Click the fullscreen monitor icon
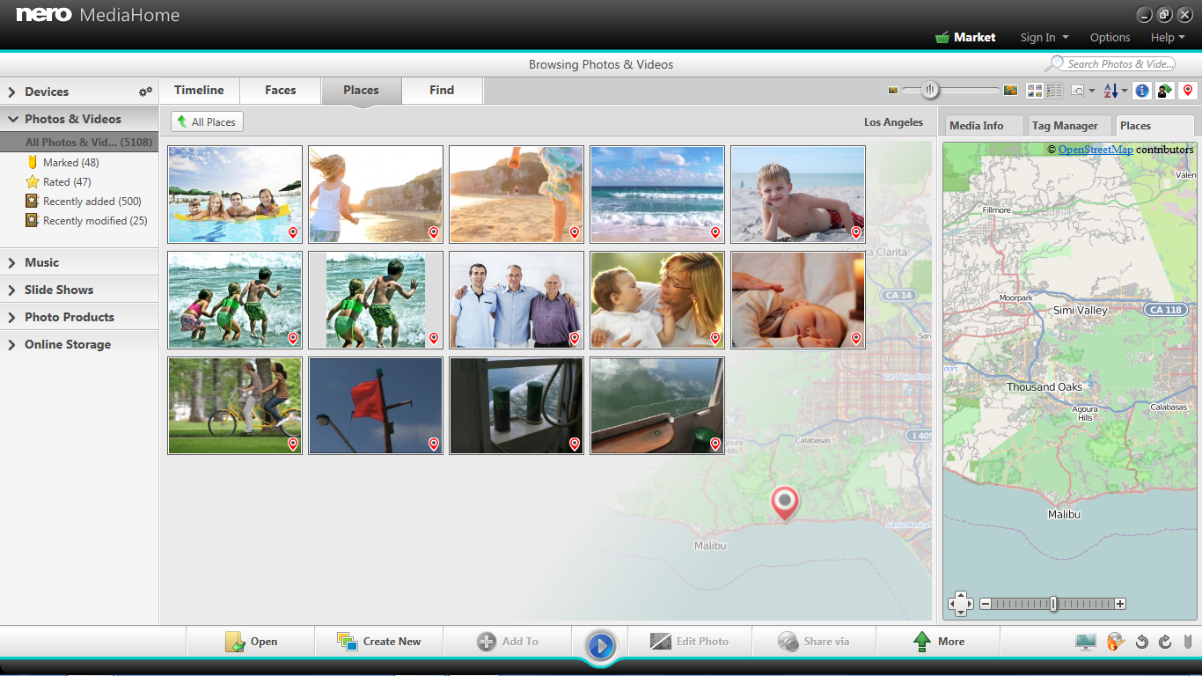1202x676 pixels. tap(1086, 642)
